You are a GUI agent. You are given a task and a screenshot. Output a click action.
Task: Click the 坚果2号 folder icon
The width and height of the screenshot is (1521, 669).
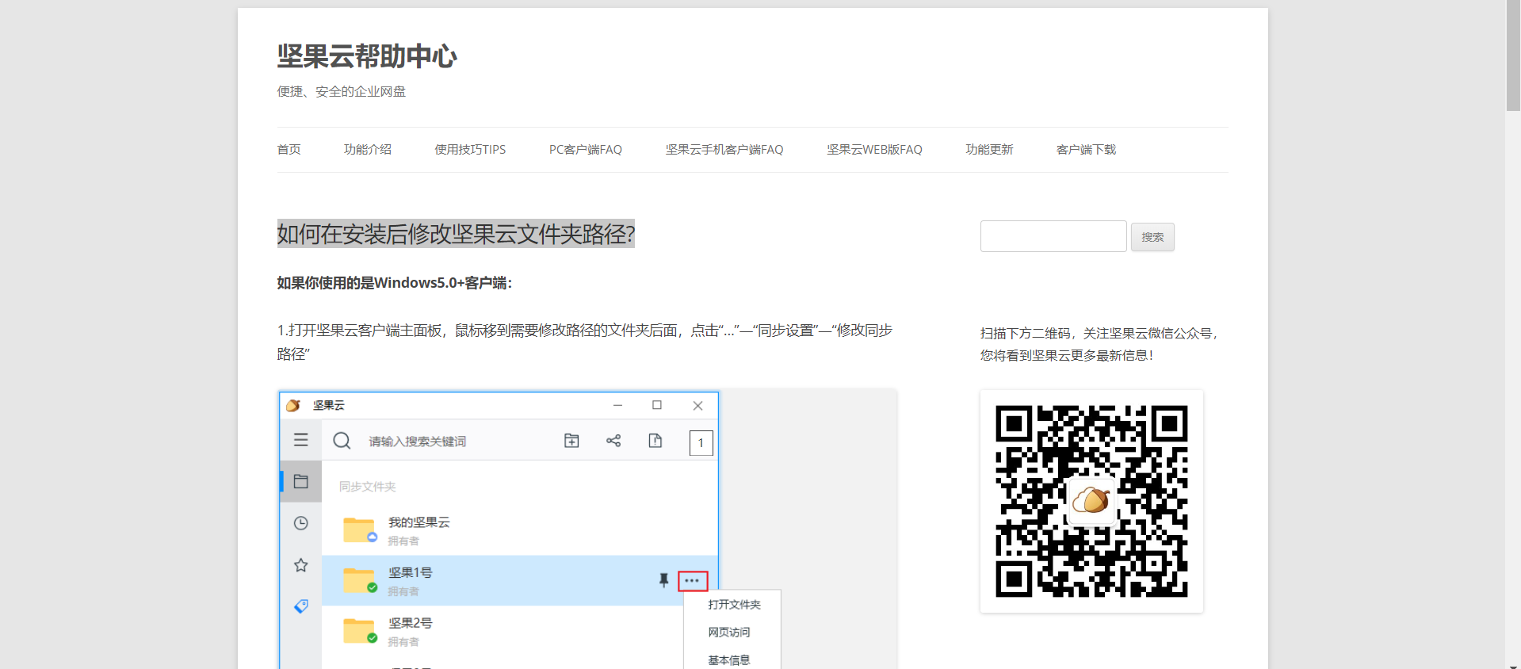coord(360,632)
